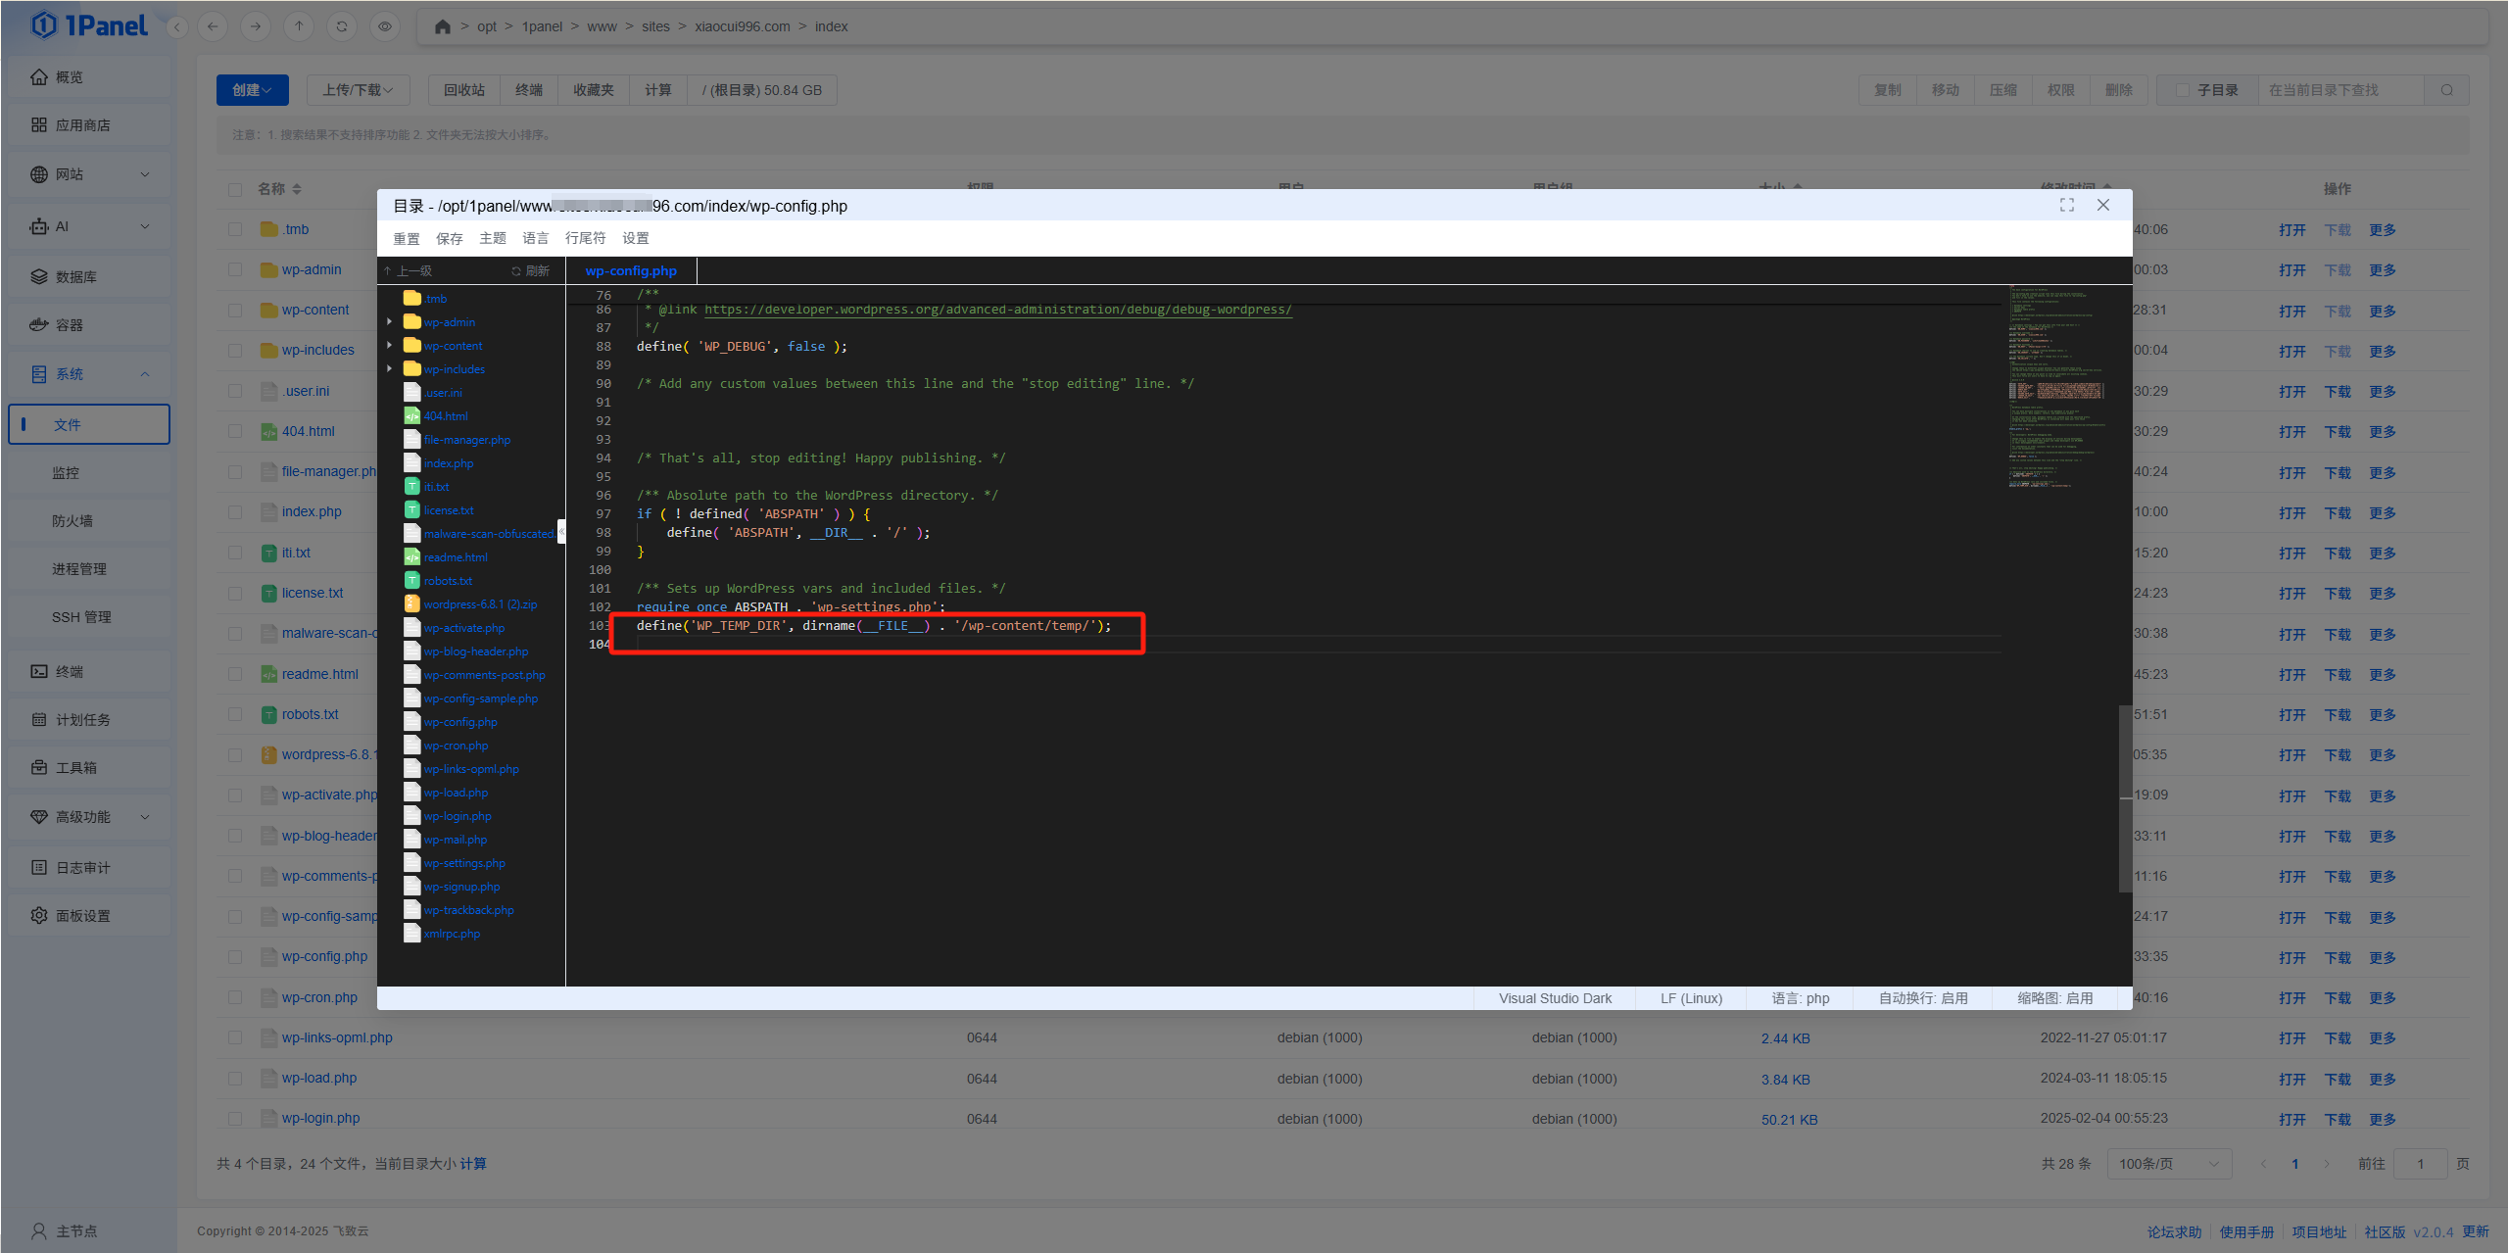
Task: Check the select-all checkbox in file list header
Action: [x=234, y=188]
